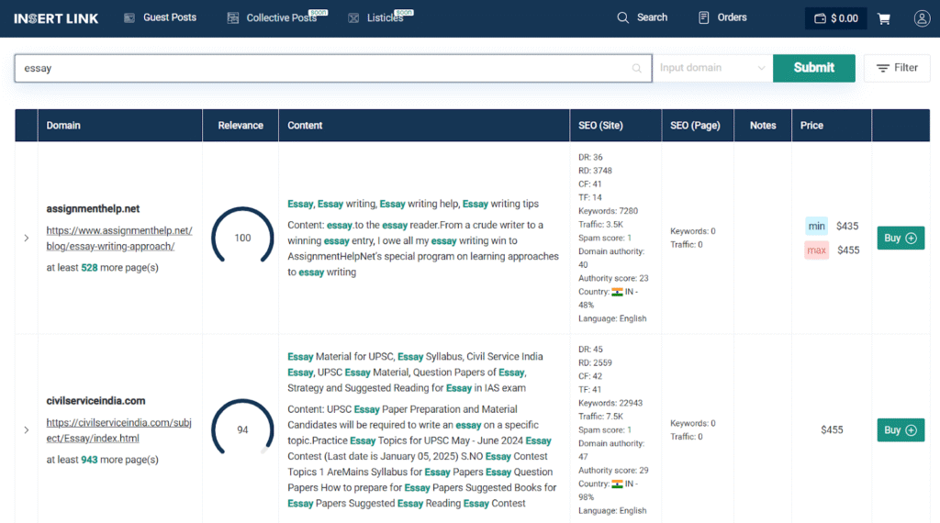The height and width of the screenshot is (523, 940).
Task: Open the Orders page
Action: pyautogui.click(x=722, y=18)
